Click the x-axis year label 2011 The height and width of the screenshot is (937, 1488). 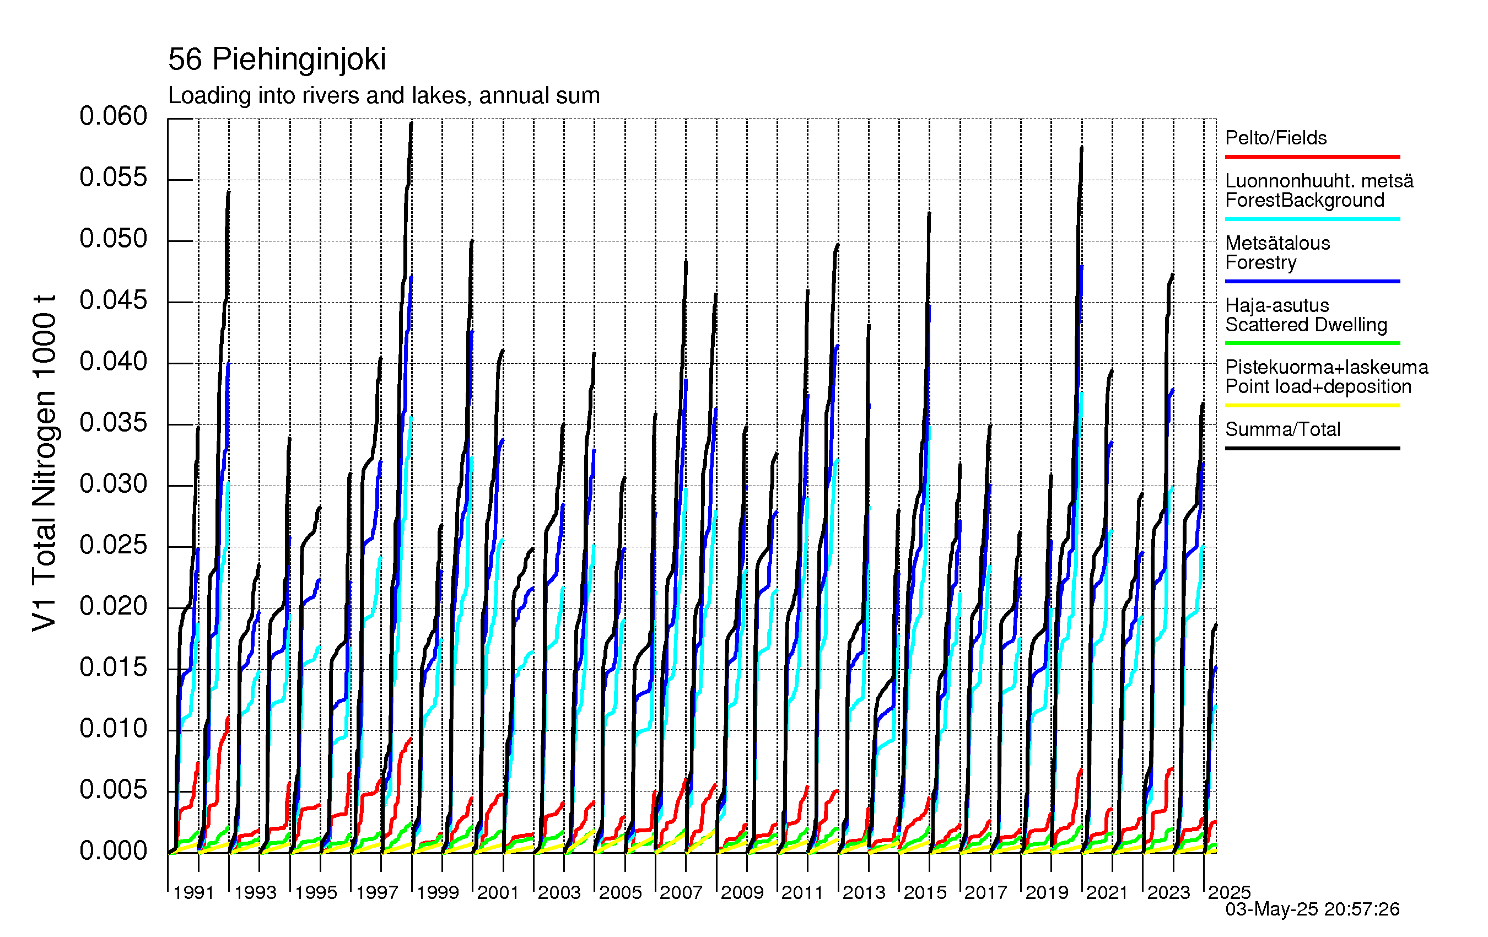803,892
